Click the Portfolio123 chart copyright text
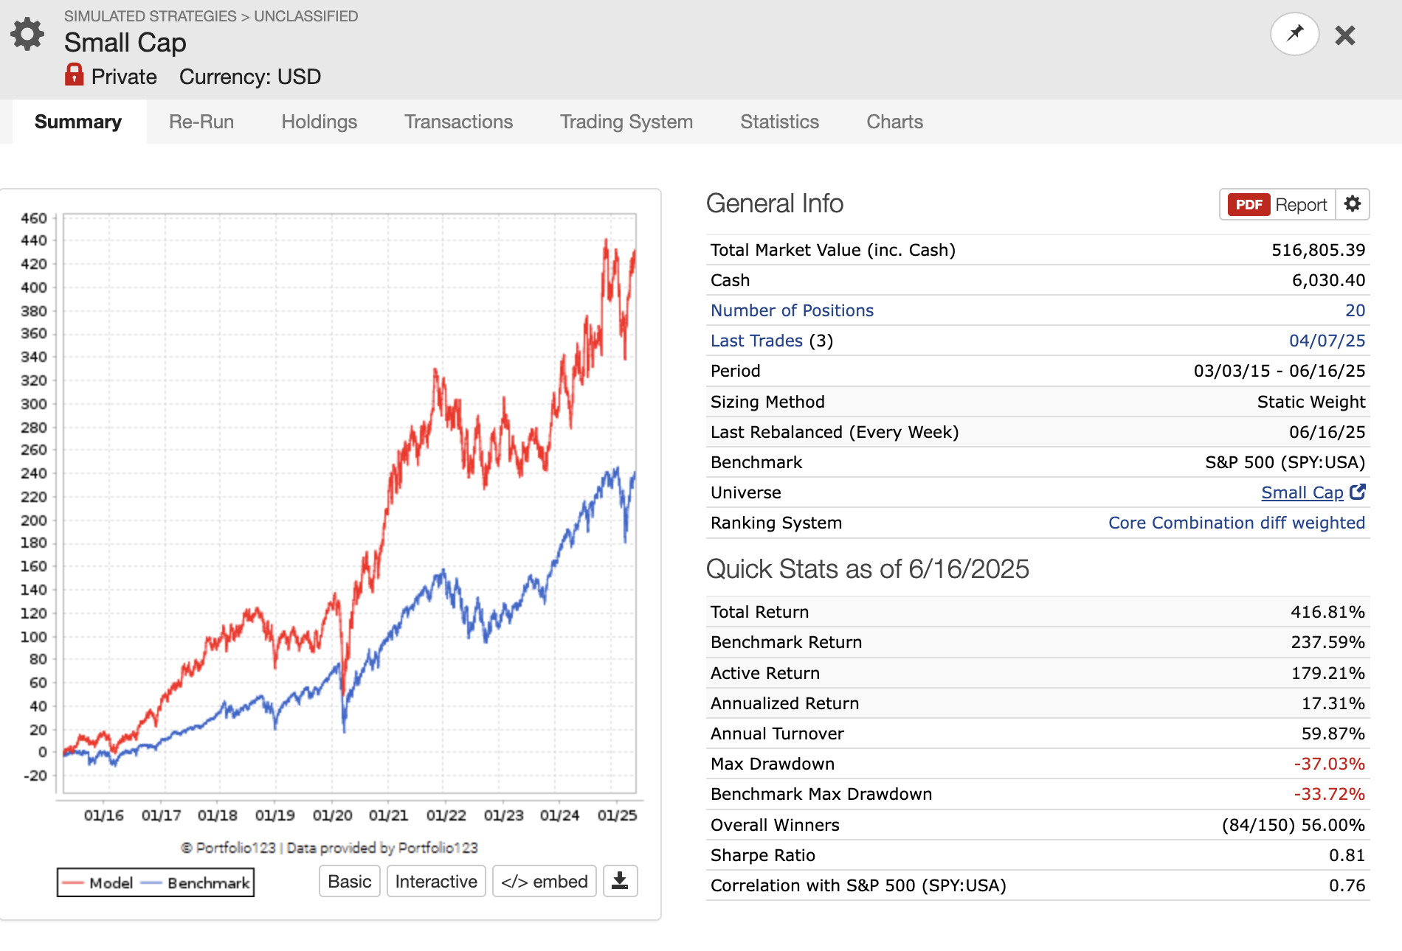This screenshot has width=1402, height=951. coord(330,848)
